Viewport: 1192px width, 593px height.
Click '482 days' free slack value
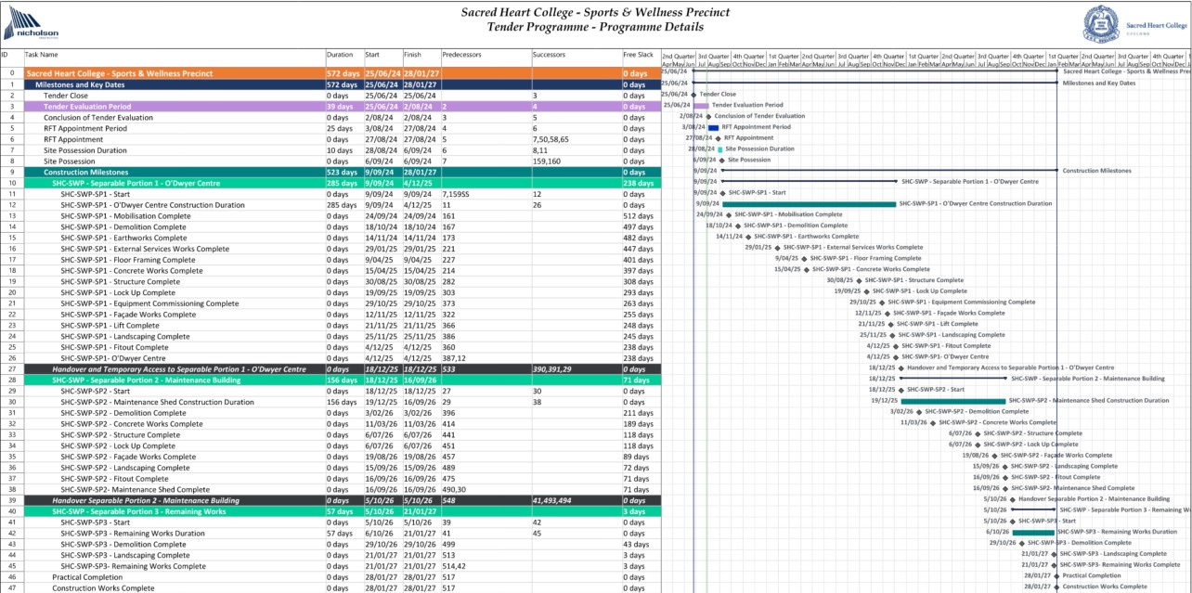pyautogui.click(x=638, y=238)
